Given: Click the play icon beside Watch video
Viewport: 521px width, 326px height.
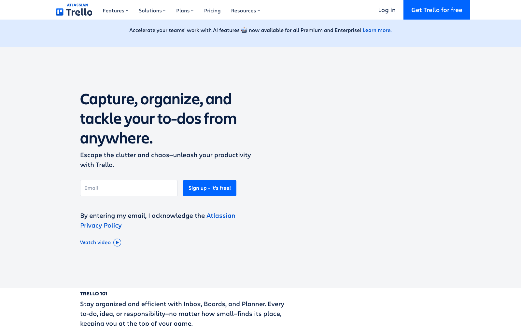Looking at the screenshot, I should (x=117, y=243).
